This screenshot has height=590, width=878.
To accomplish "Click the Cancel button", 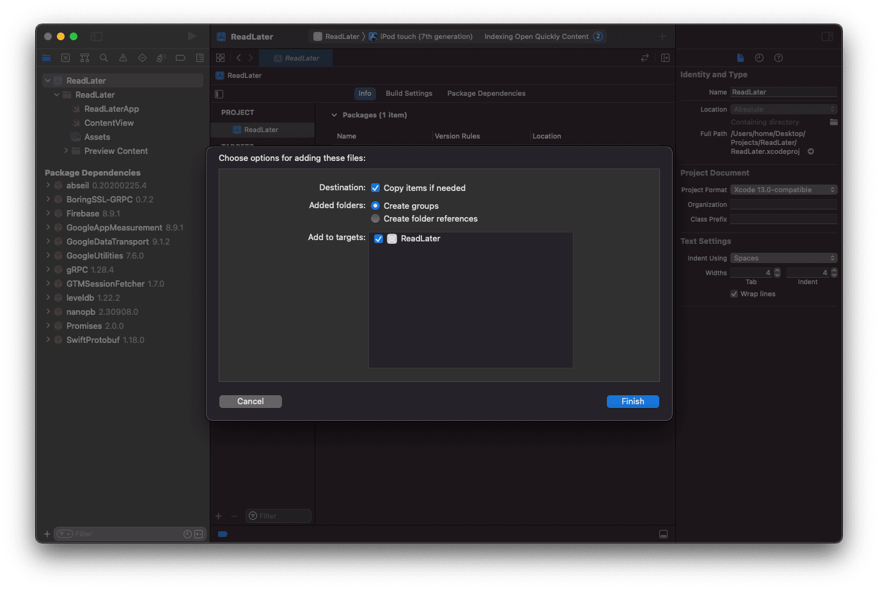I will coord(251,402).
